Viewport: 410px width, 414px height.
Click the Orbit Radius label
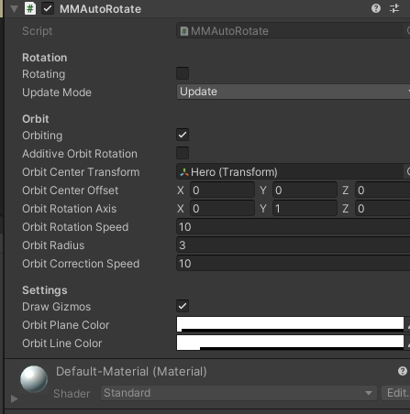coord(53,245)
